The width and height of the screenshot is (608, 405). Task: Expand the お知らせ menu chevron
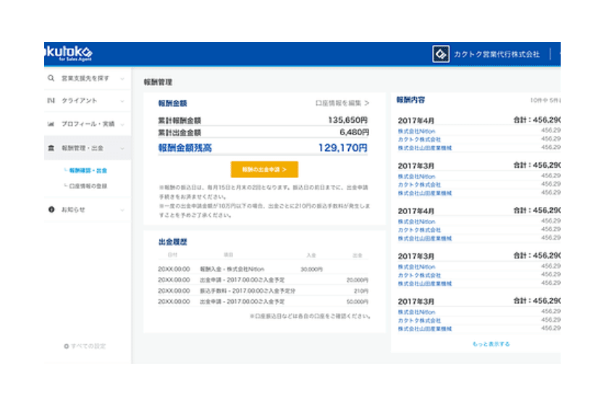122,209
